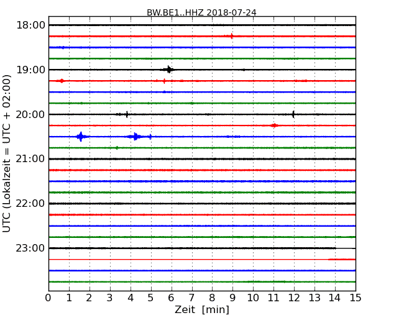Click the UTC Lokalzeit vertical axis label
The image size is (404, 323).
[7, 153]
